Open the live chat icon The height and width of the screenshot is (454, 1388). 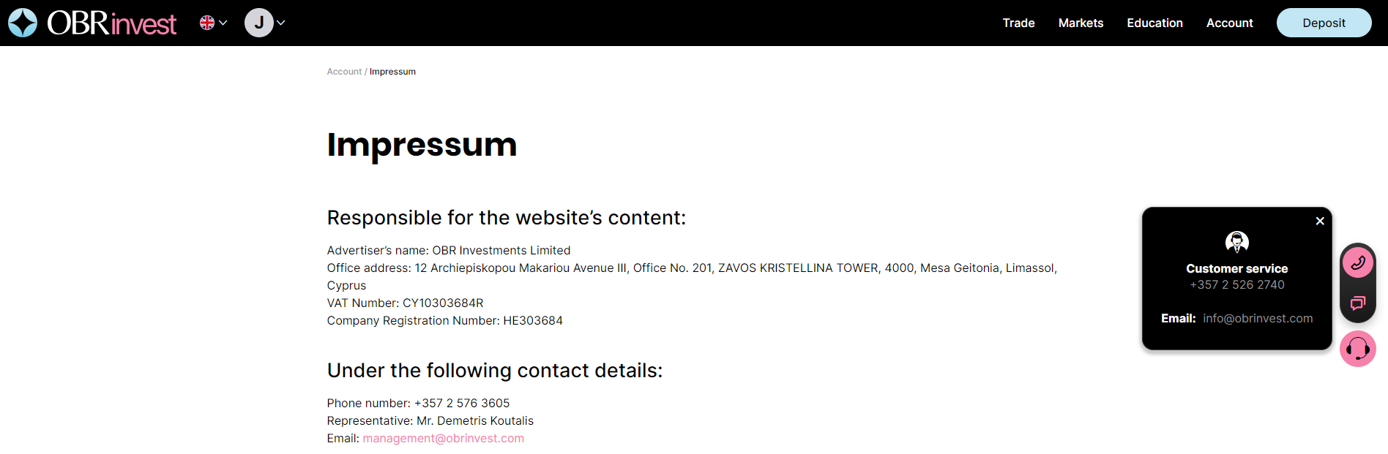point(1358,303)
